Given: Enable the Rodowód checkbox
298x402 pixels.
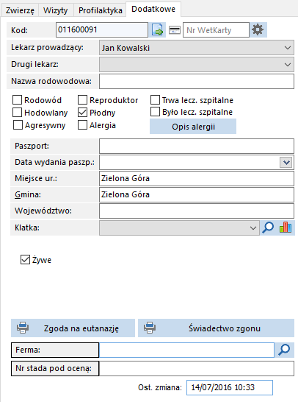Looking at the screenshot, I should pos(17,99).
